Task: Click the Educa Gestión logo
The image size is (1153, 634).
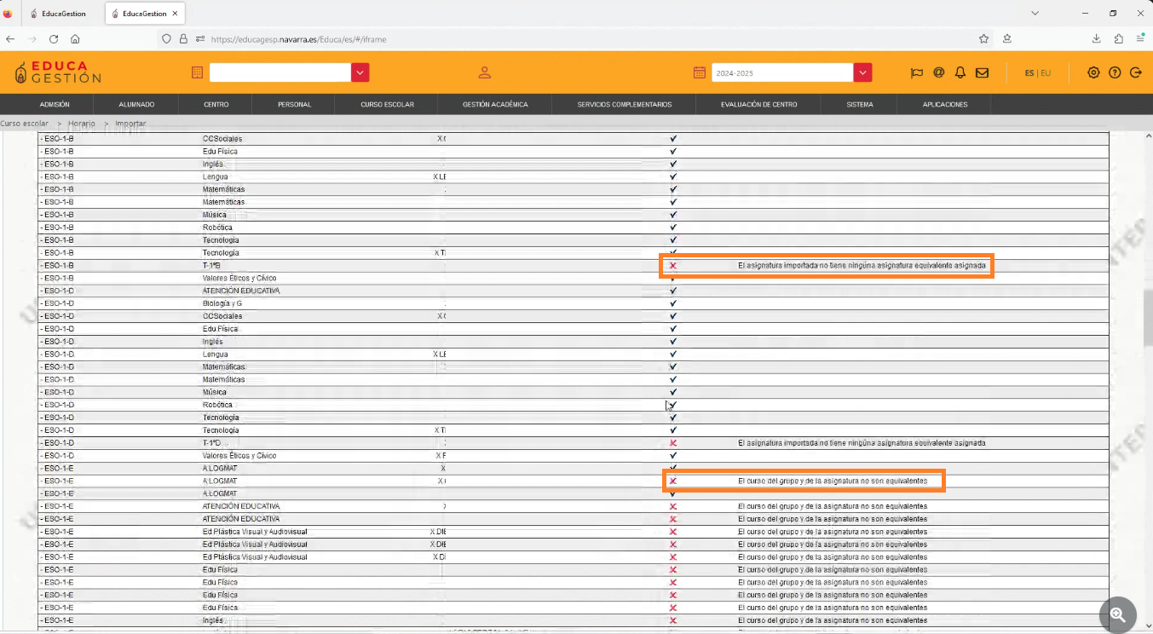Action: tap(58, 72)
